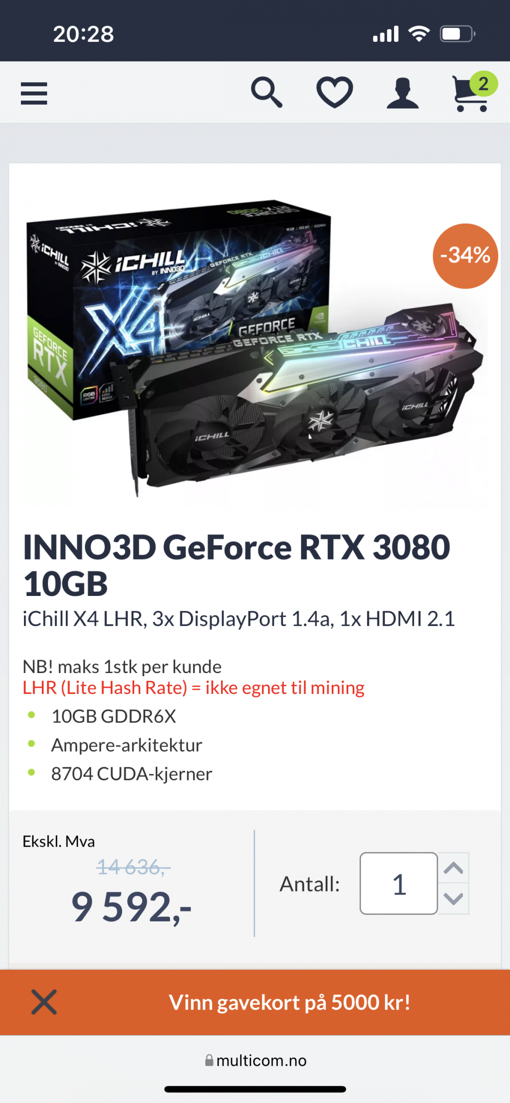Screen dimensions: 510x1103
Task: Open the iChill graphics card product image
Action: coord(254,347)
